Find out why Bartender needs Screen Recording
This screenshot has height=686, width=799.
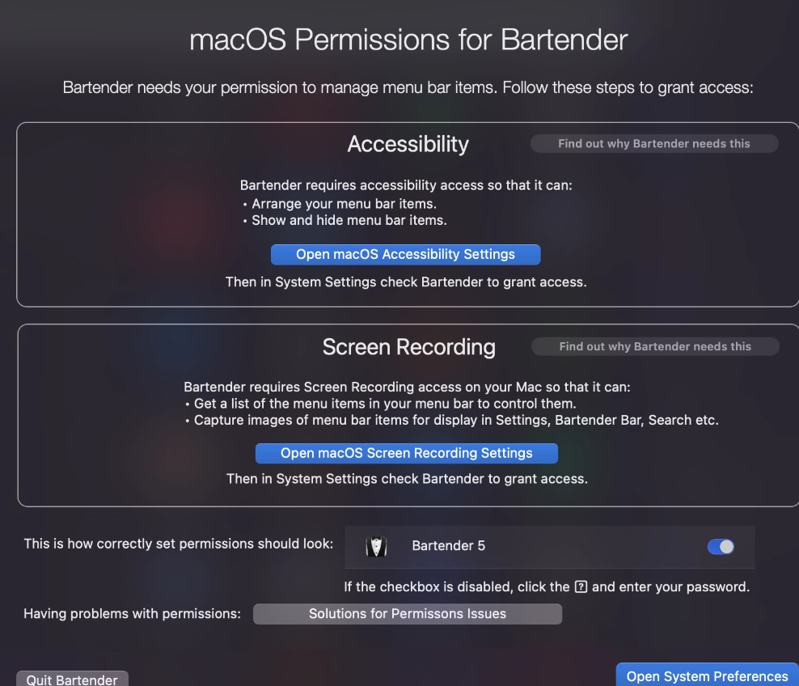click(655, 346)
